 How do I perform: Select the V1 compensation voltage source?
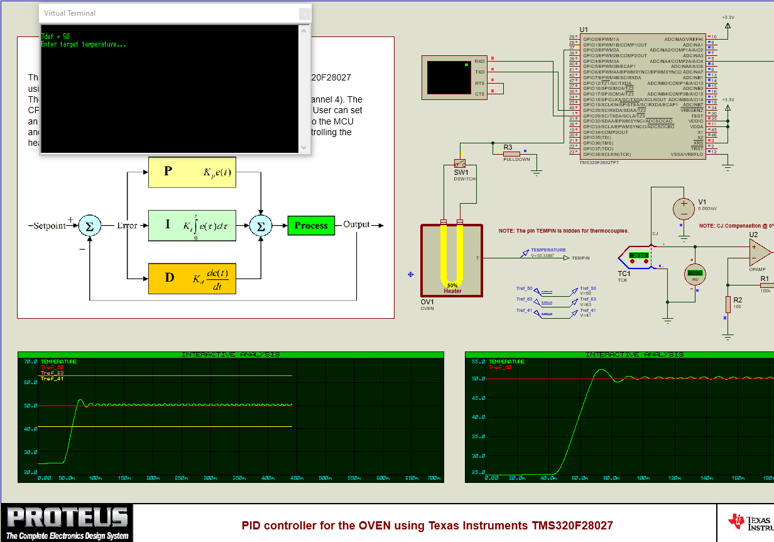684,209
